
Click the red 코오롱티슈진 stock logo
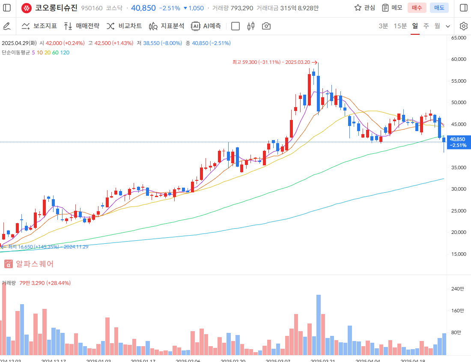tap(27, 8)
